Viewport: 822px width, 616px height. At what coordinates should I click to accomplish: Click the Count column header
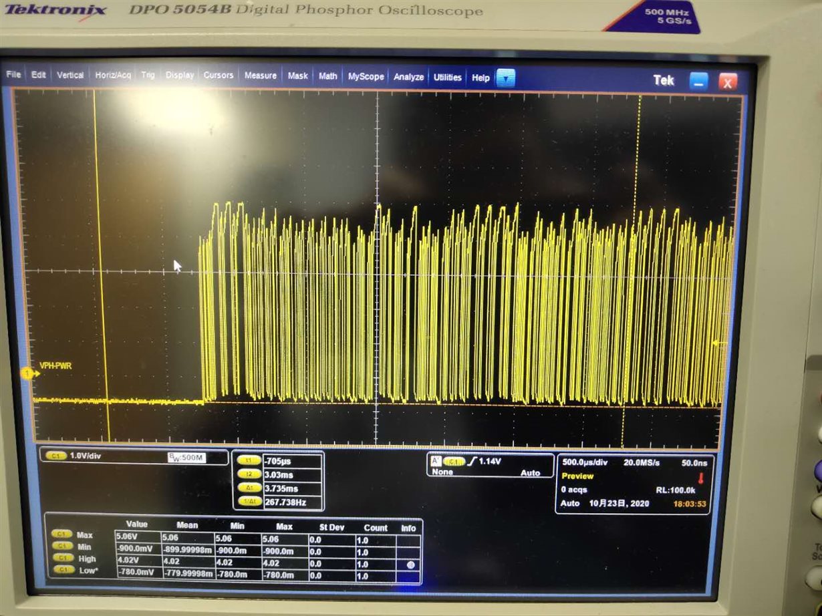[376, 528]
